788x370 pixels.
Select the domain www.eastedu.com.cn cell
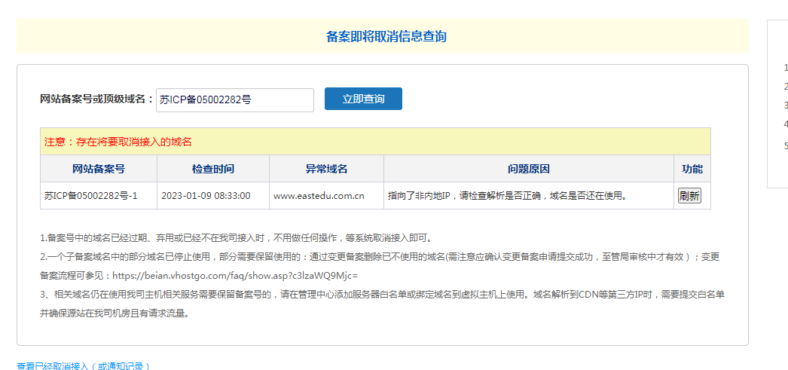(327, 196)
